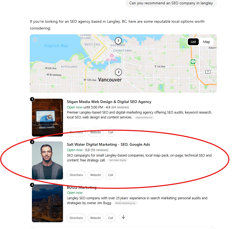
Task: Open the BUGG Marketing Inc. source chip
Action: pyautogui.click(x=126, y=203)
